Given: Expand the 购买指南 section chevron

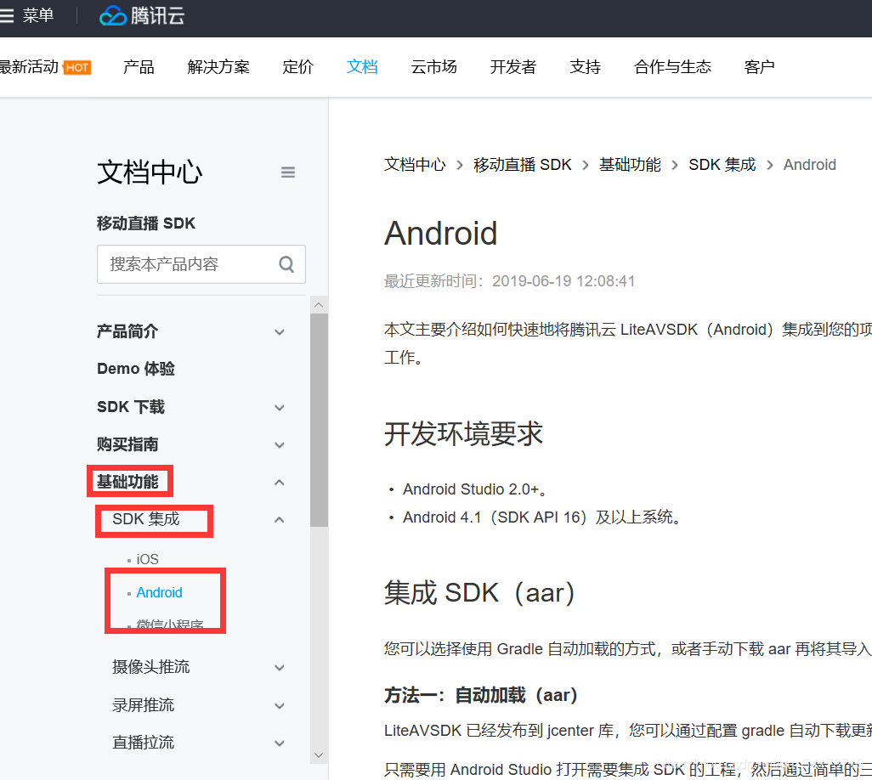Looking at the screenshot, I should click(280, 444).
